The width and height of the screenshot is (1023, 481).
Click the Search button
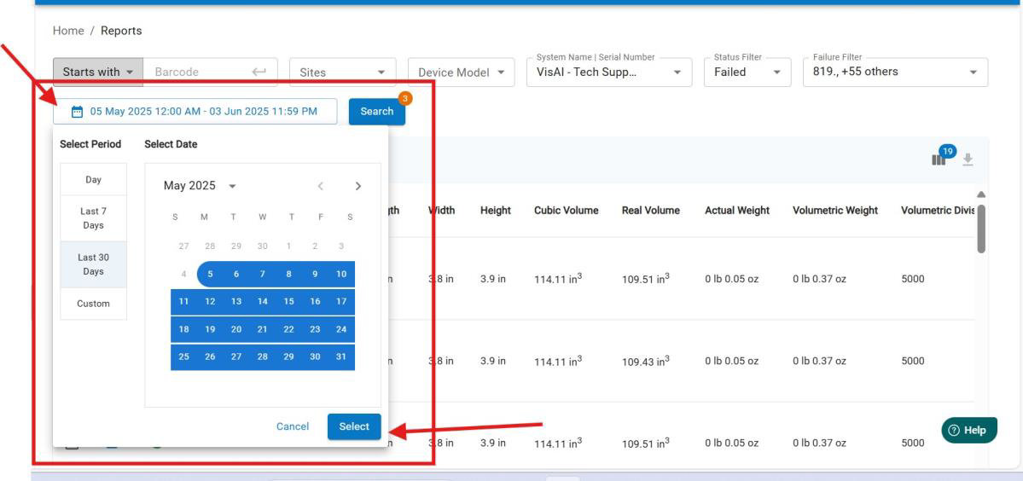[376, 112]
